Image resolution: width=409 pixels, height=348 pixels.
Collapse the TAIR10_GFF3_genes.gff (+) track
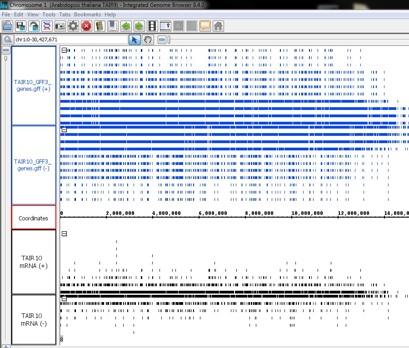click(64, 50)
